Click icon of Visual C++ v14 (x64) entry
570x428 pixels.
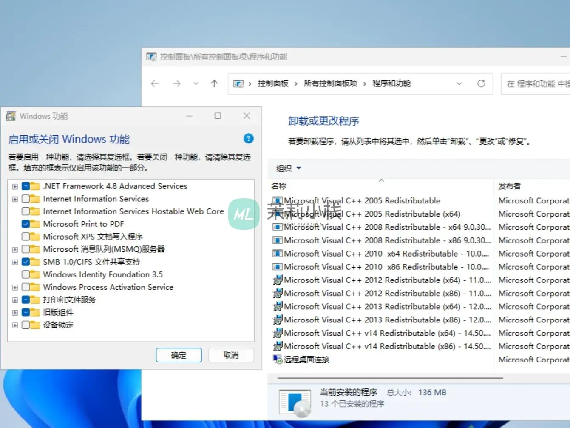(278, 333)
